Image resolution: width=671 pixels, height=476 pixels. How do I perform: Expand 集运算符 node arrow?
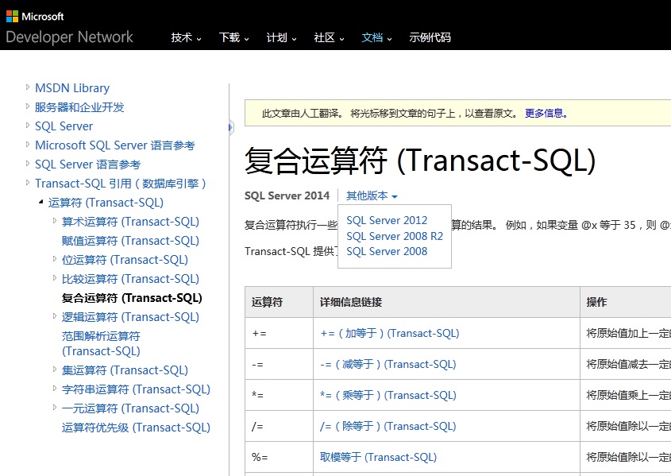tap(54, 369)
